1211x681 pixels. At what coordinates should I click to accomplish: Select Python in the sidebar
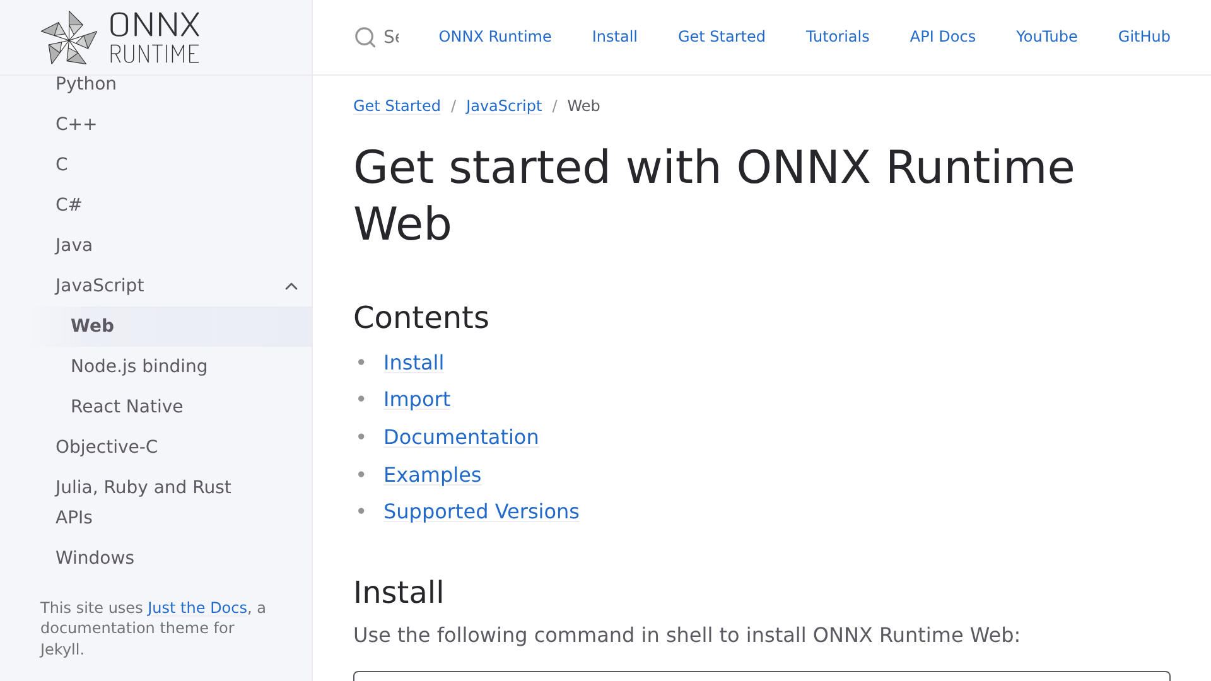[x=86, y=84]
